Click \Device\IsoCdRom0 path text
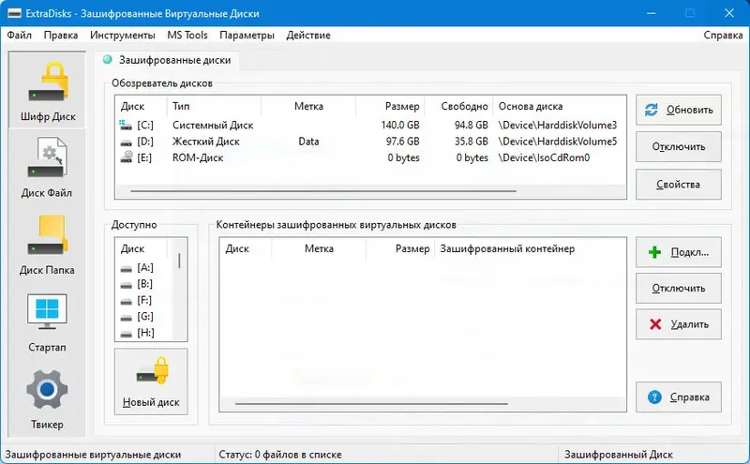 544,157
